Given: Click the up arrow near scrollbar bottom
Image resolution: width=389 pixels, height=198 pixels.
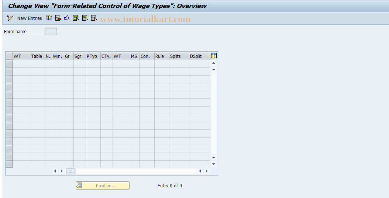Looking at the screenshot, I should tap(214, 157).
